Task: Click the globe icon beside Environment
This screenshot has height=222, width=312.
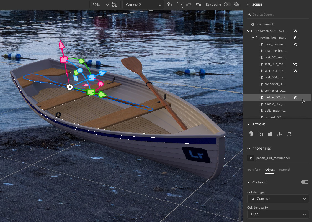Action: (253, 24)
